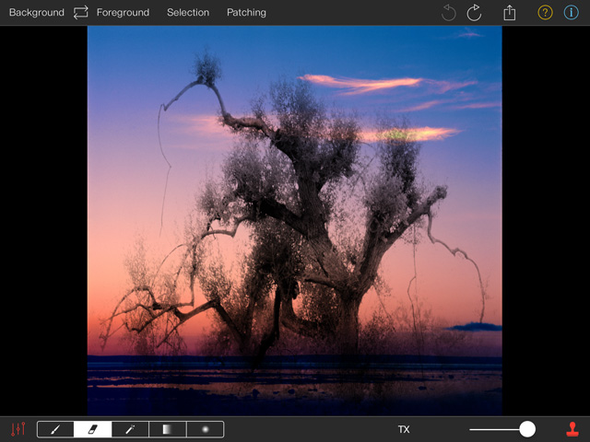Select the magic wand tool
Screen dimensions: 590x442
point(130,429)
